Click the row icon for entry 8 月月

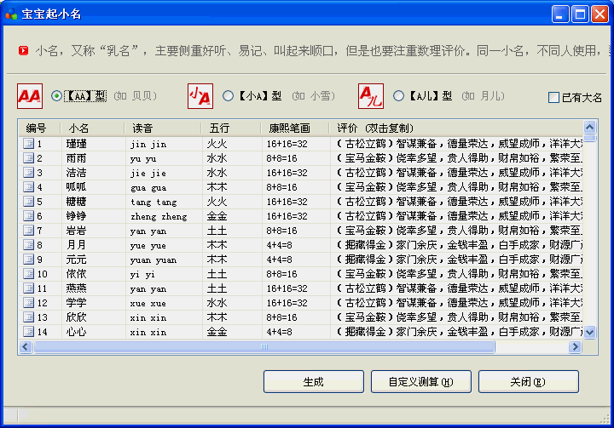tap(28, 245)
